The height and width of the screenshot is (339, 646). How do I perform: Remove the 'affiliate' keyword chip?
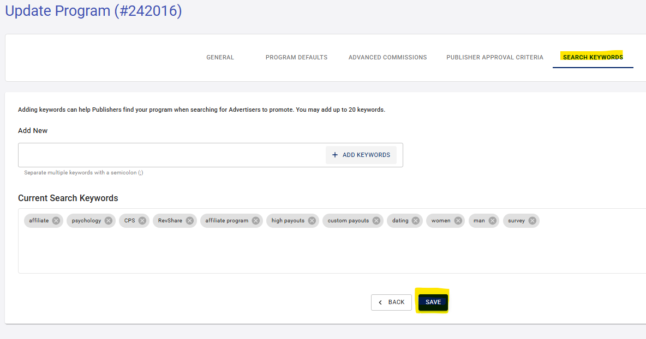point(56,221)
